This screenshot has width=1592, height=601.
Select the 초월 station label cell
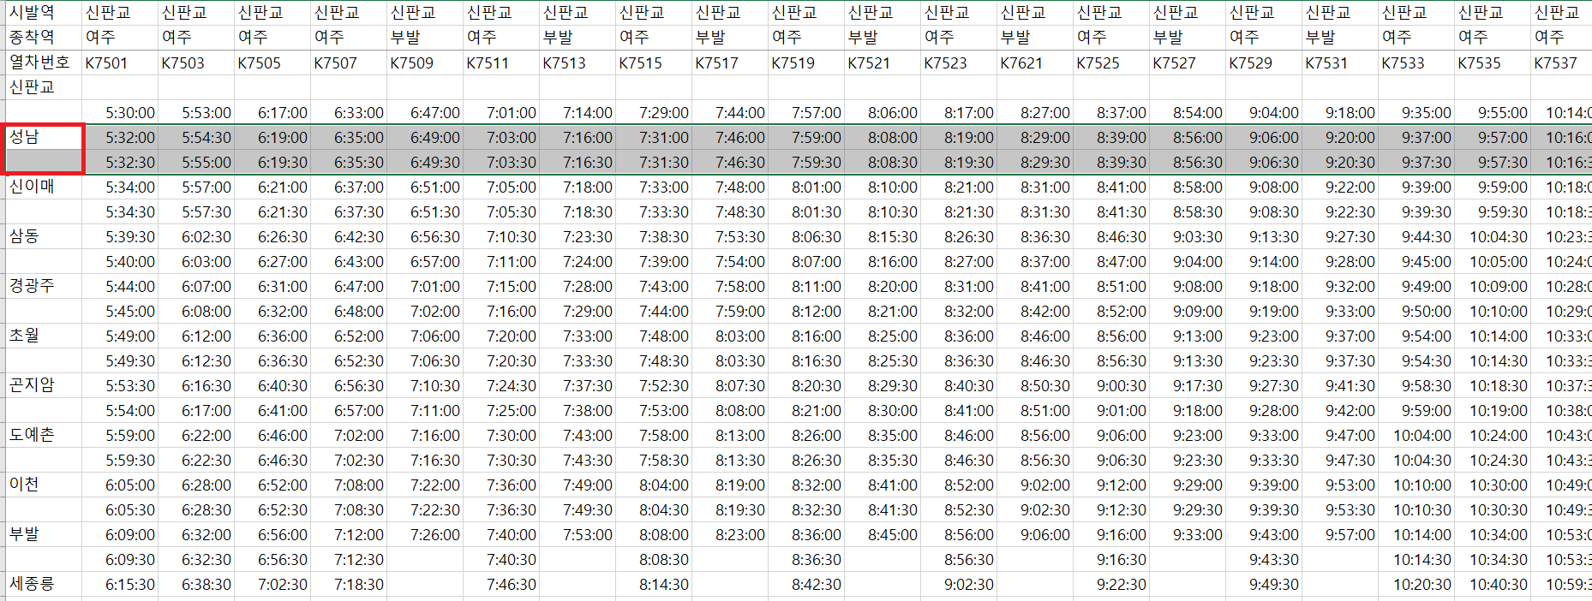click(x=44, y=336)
